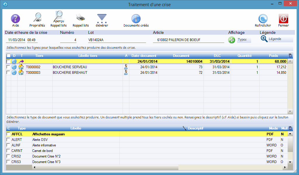Select the BOUCHERIE BREHAUT row
This screenshot has width=299, height=175.
pyautogui.click(x=70, y=73)
